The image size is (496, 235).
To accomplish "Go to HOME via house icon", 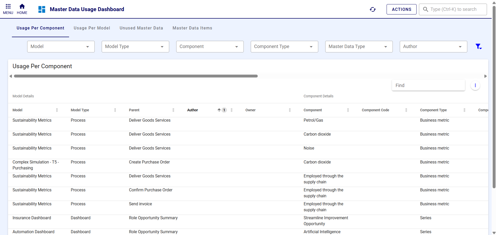I will [22, 7].
